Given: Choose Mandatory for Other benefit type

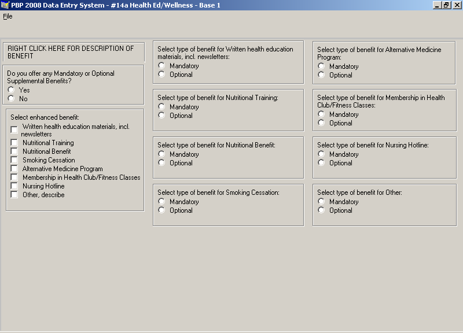Looking at the screenshot, I should tap(321, 201).
